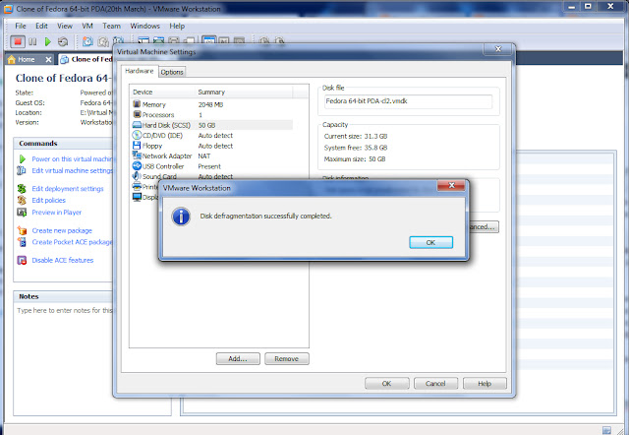Close the Home tab with its X
629x435 pixels.
48,59
